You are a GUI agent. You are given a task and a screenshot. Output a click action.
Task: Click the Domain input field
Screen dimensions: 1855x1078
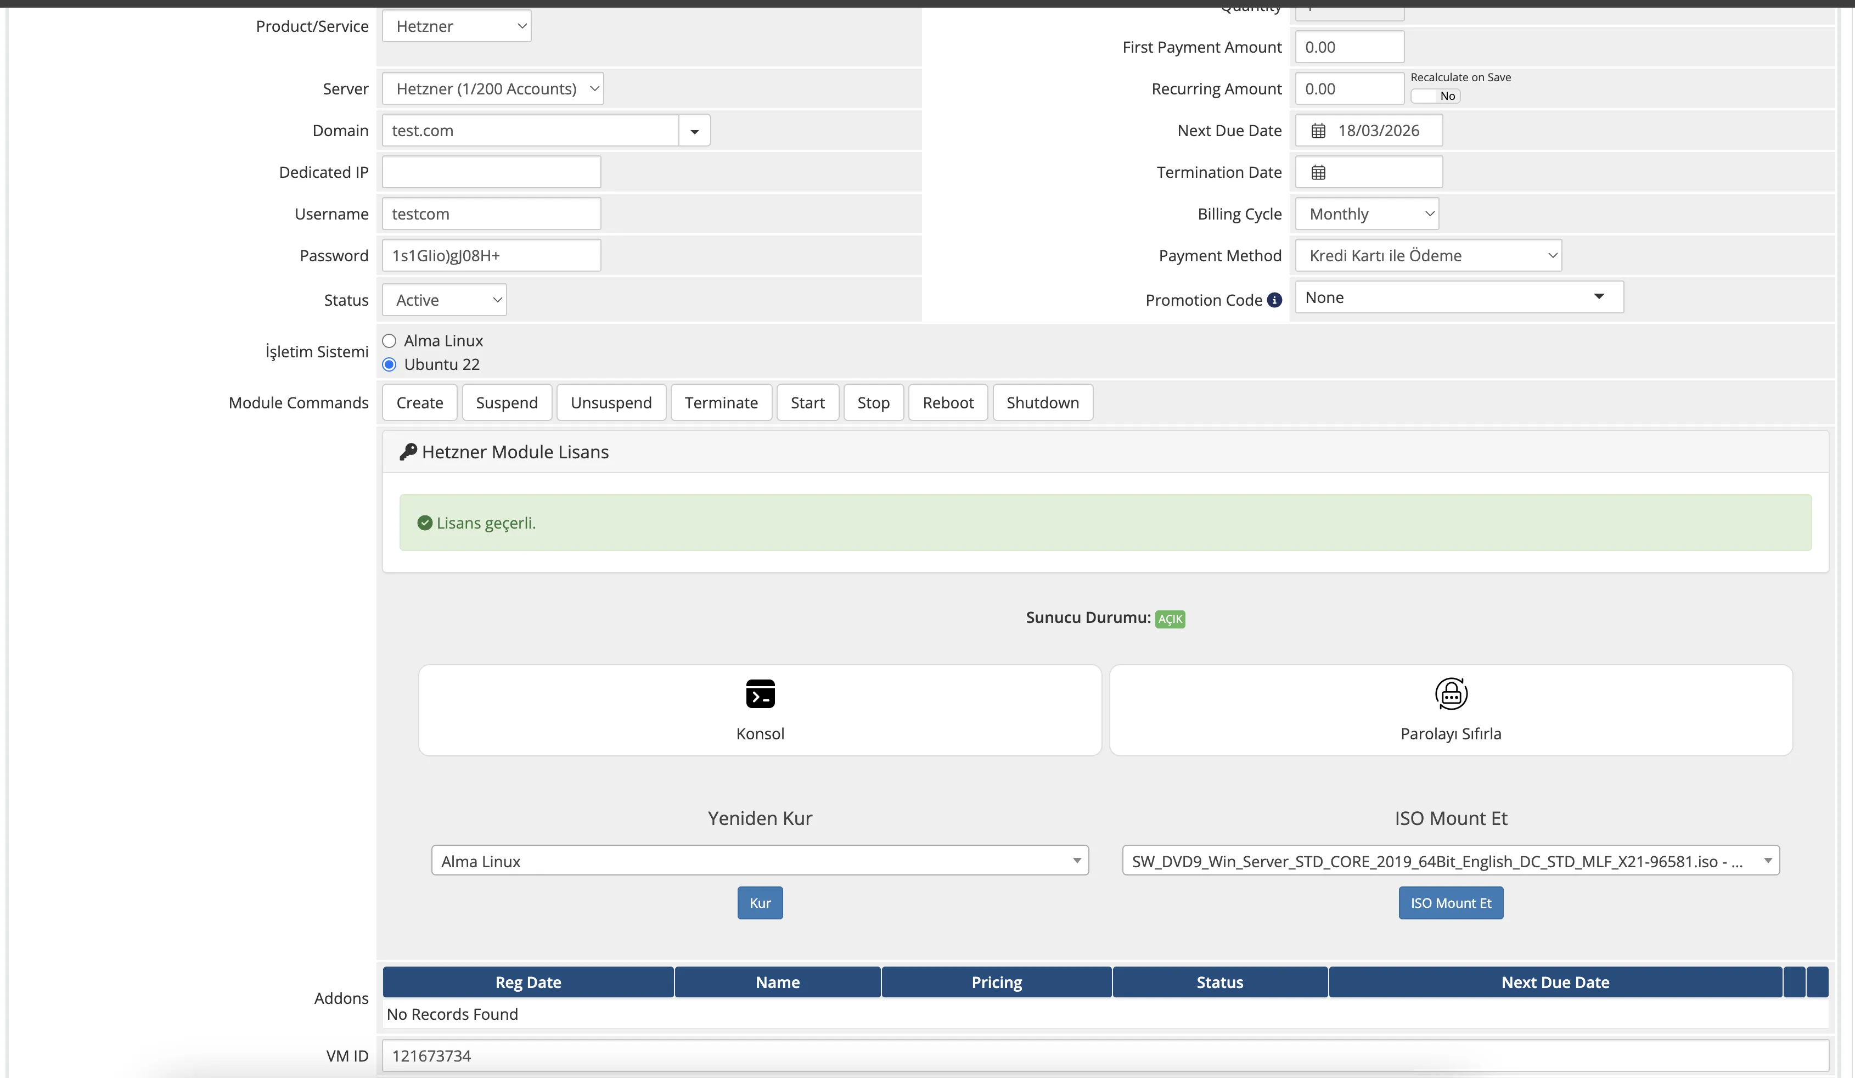[x=530, y=131]
